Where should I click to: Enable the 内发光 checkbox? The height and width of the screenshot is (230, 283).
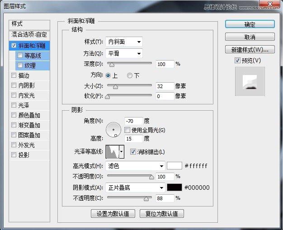(14, 95)
